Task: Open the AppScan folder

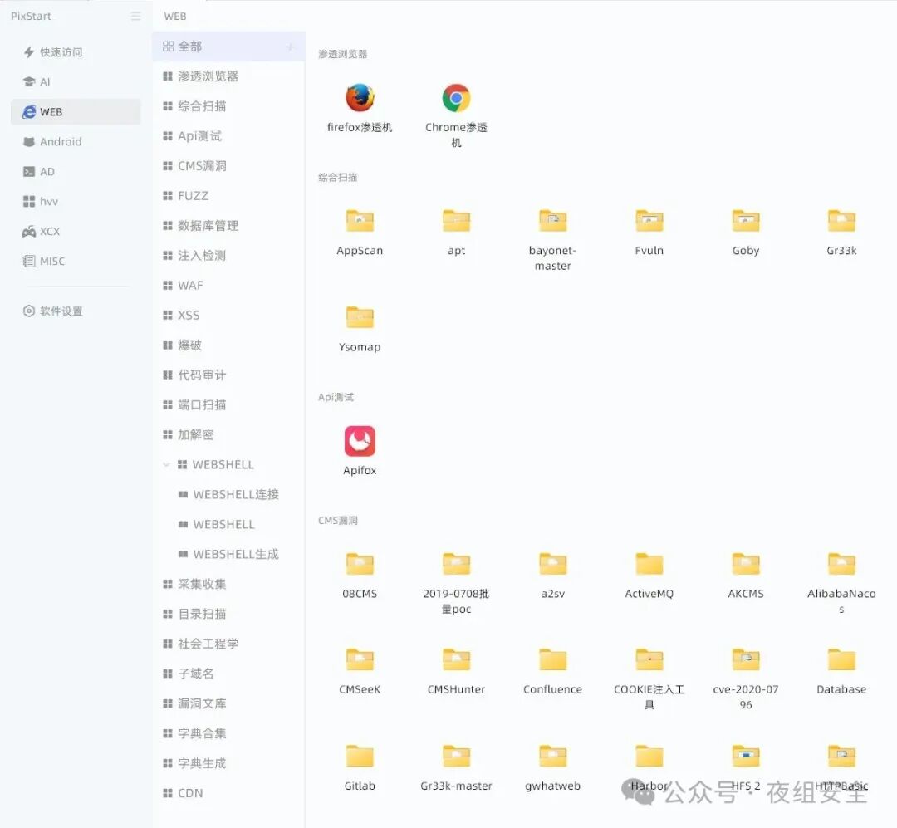Action: click(x=360, y=221)
